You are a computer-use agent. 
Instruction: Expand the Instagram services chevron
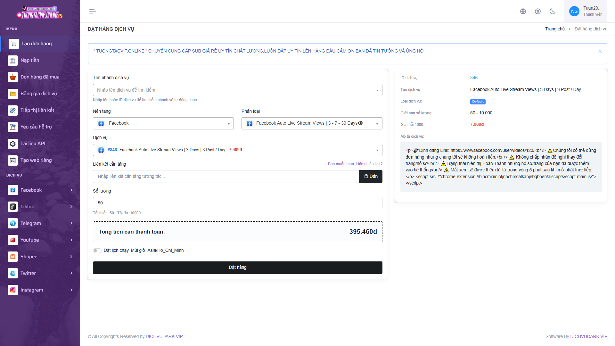point(71,290)
